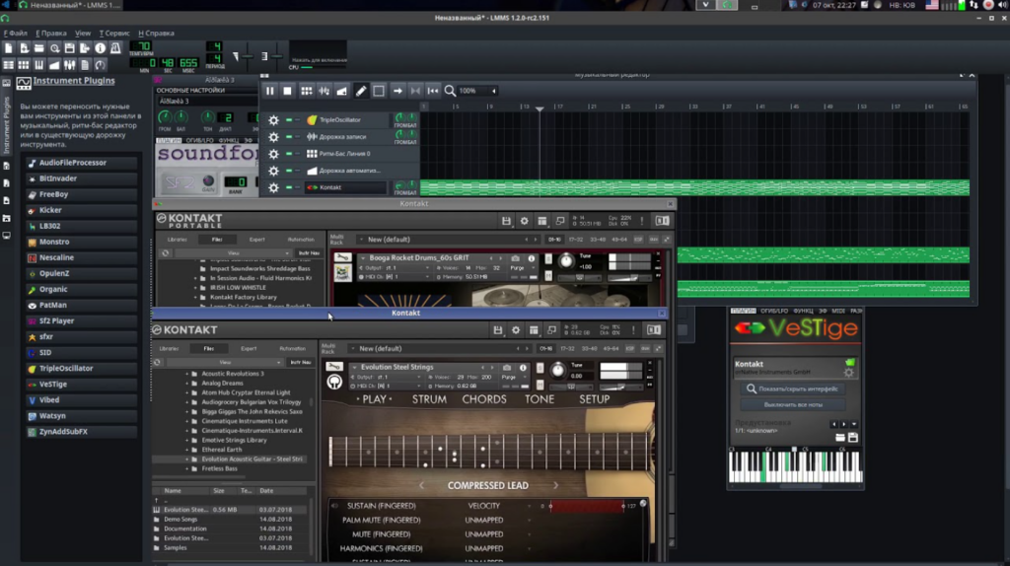
Task: Open Сервис menu
Action: click(x=114, y=33)
